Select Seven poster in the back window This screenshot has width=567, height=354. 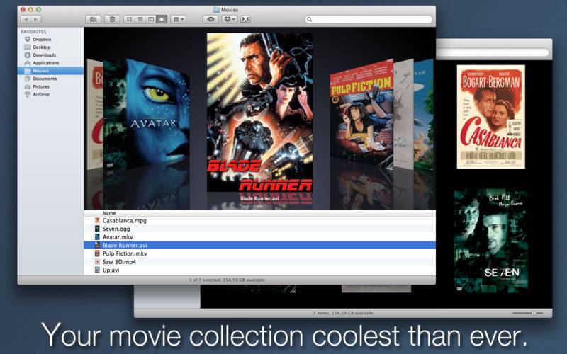490,240
